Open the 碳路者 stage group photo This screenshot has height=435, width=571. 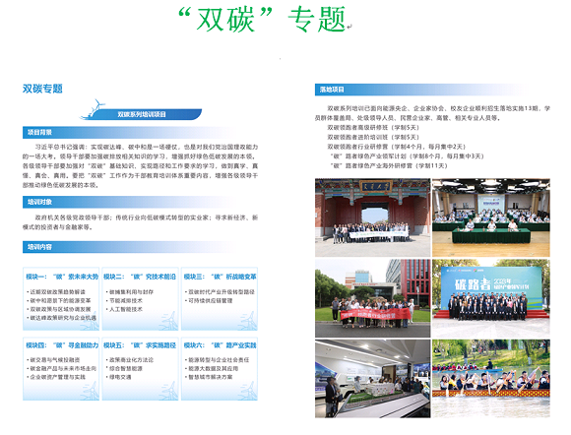pyautogui.click(x=491, y=298)
